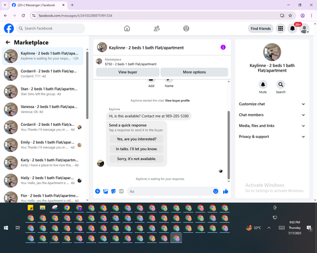The height and width of the screenshot is (253, 317).
Task: Click the Search Facebook field
Action: pos(51,28)
